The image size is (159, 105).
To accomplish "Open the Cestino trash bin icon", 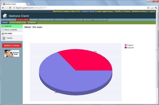I will tap(4, 38).
